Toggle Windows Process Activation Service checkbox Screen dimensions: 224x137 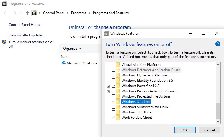click(113, 91)
